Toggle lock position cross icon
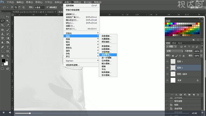Viewport: 206px width, 116px height. coord(180,56)
